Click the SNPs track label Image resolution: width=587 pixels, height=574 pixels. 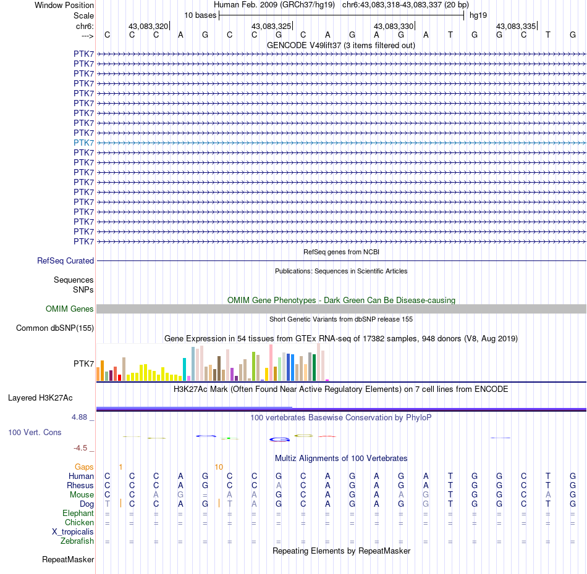coord(83,290)
